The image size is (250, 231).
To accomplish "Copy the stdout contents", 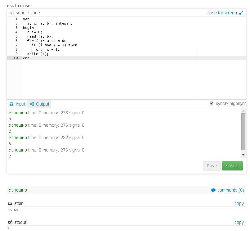I will coord(239,222).
